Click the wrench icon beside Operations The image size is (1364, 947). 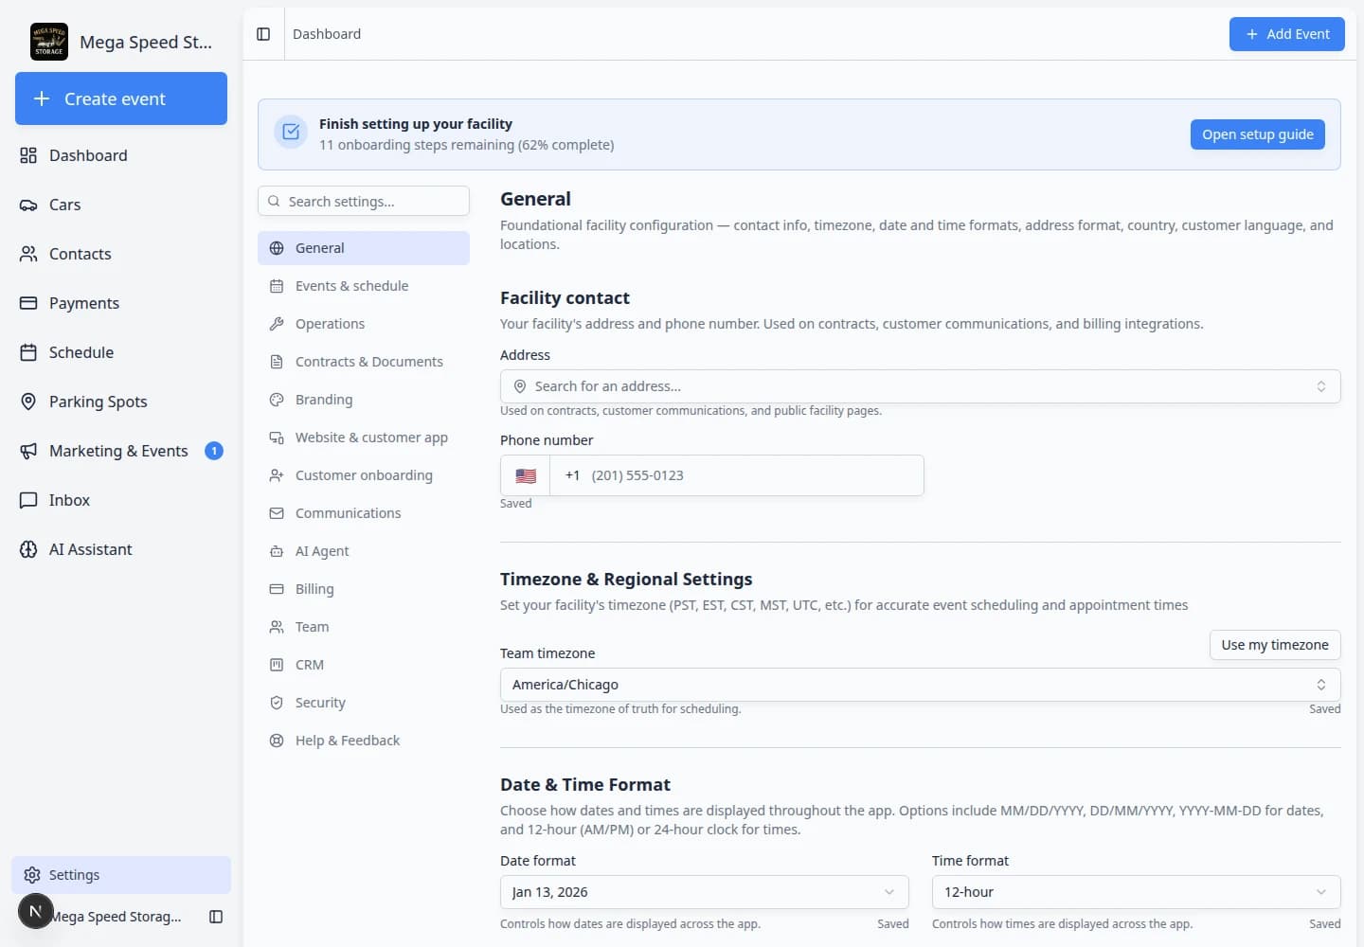pyautogui.click(x=277, y=324)
